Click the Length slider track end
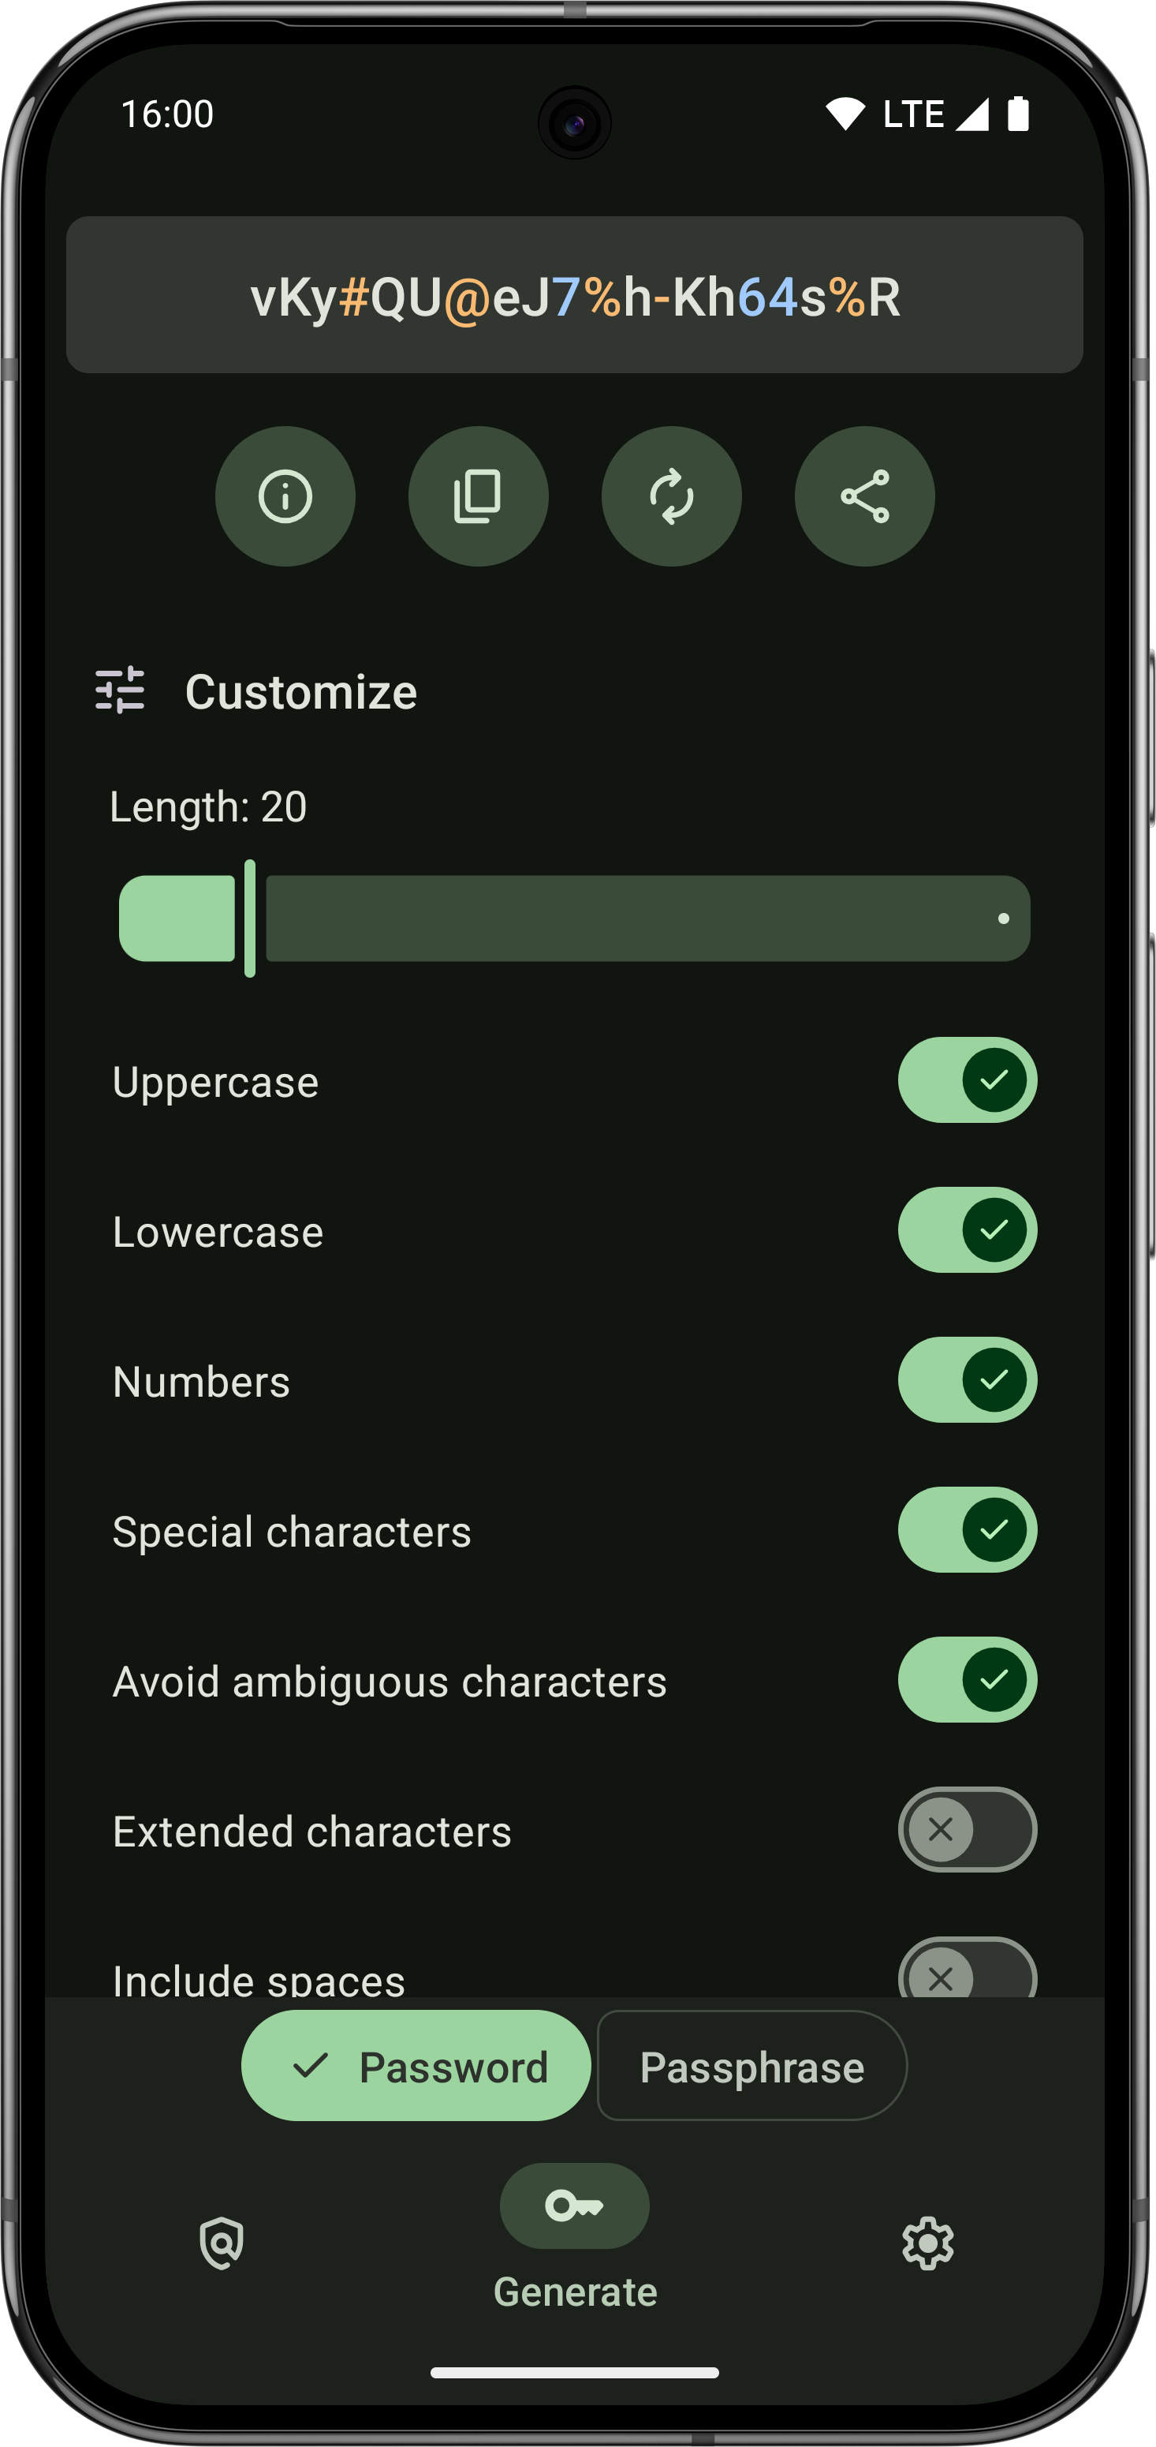This screenshot has width=1156, height=2447. click(x=1003, y=919)
